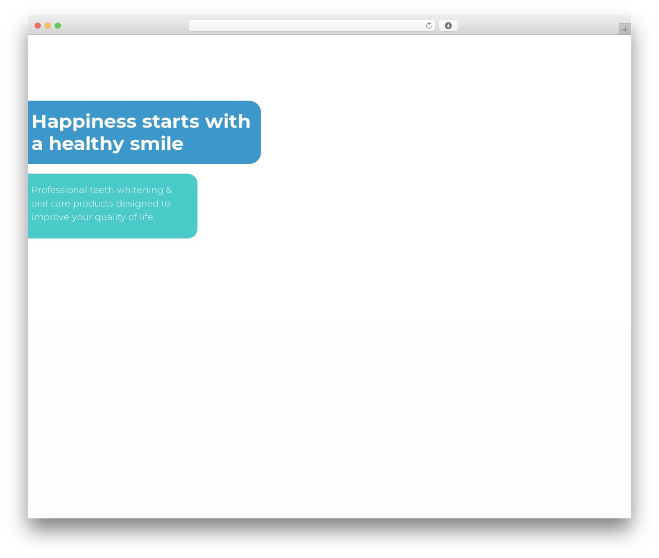Open the downloads button
Screen dimensions: 659x558
click(448, 26)
